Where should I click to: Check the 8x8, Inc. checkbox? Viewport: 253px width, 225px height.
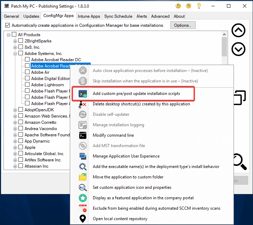(21, 47)
